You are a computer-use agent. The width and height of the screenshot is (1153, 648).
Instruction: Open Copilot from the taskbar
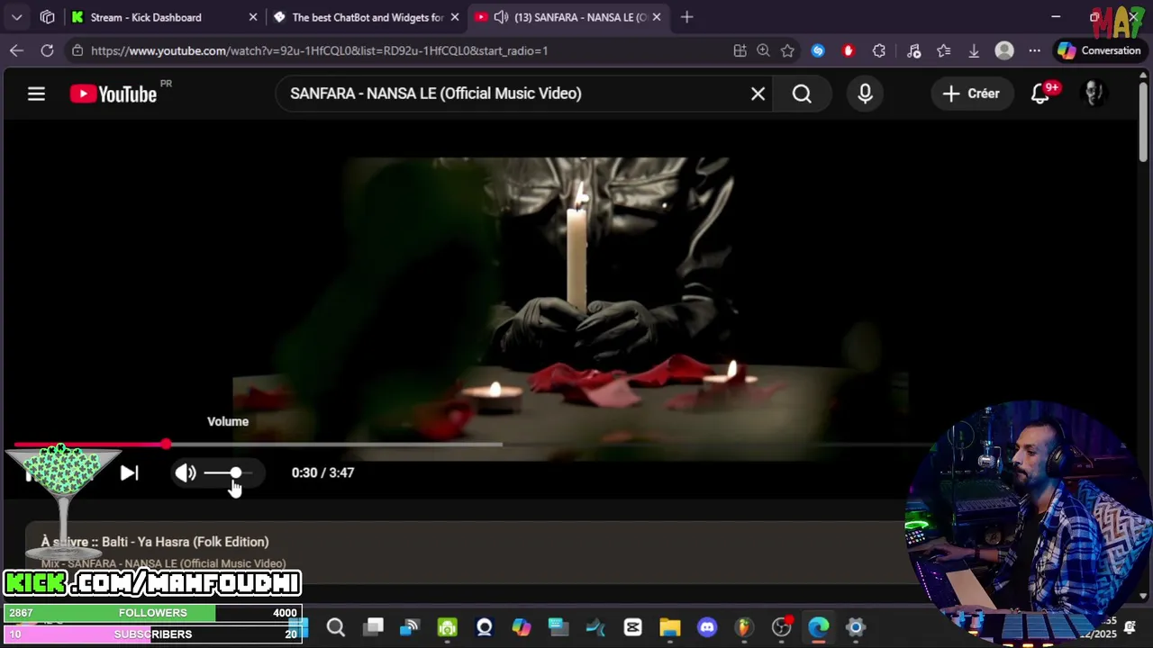522,627
